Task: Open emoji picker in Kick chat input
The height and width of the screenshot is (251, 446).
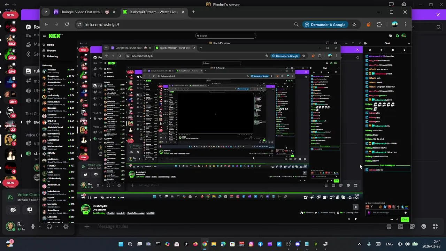Action: [405, 213]
